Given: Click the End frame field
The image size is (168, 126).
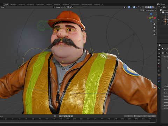Looking at the screenshot, I should pos(152,116).
